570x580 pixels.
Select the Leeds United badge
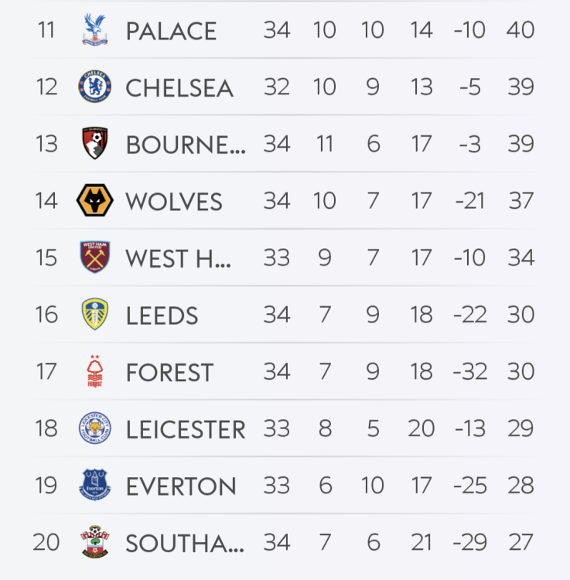pos(94,315)
